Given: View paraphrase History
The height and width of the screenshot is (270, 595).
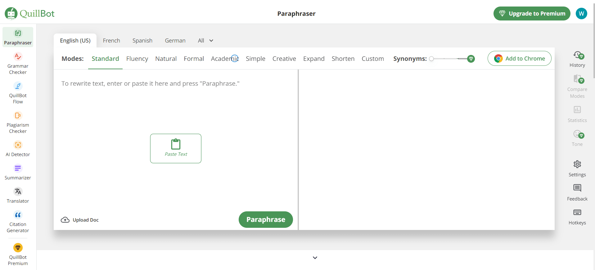Looking at the screenshot, I should (577, 59).
